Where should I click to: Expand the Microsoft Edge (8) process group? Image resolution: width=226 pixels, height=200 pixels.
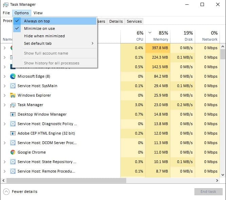point(5,76)
